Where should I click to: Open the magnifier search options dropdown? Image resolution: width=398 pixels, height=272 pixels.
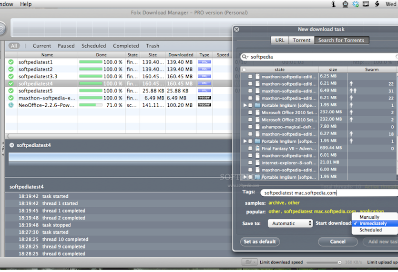click(x=245, y=57)
